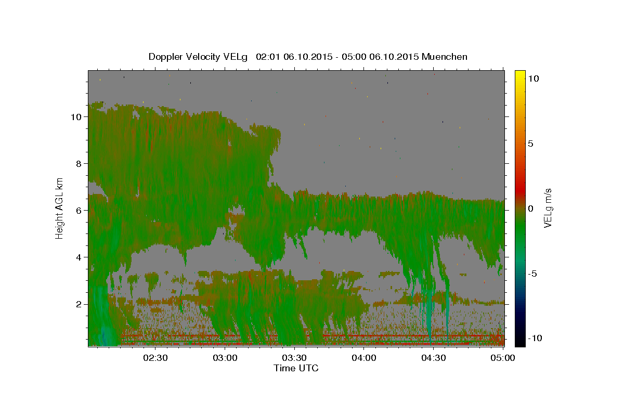Click the '04:00' time tick label
This screenshot has height=416, width=624.
pyautogui.click(x=364, y=358)
